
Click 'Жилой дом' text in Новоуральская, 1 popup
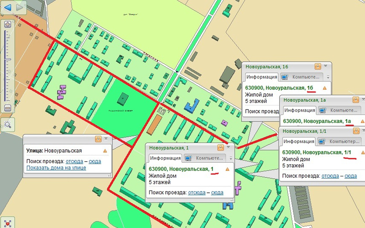pyautogui.click(x=162, y=176)
